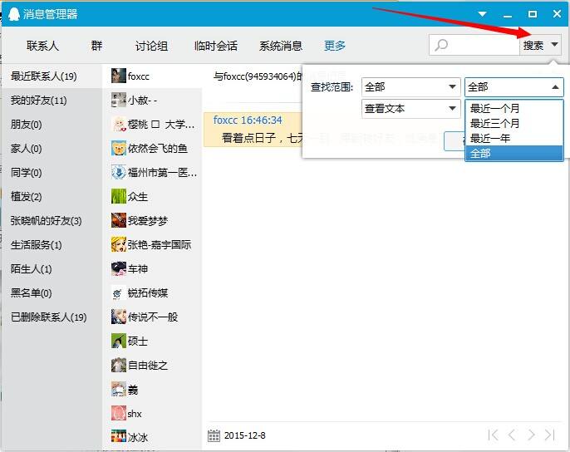Click avatar of 锐拓传媒

[119, 292]
